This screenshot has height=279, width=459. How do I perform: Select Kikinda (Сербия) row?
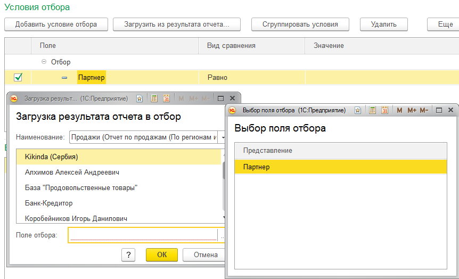pyautogui.click(x=119, y=157)
